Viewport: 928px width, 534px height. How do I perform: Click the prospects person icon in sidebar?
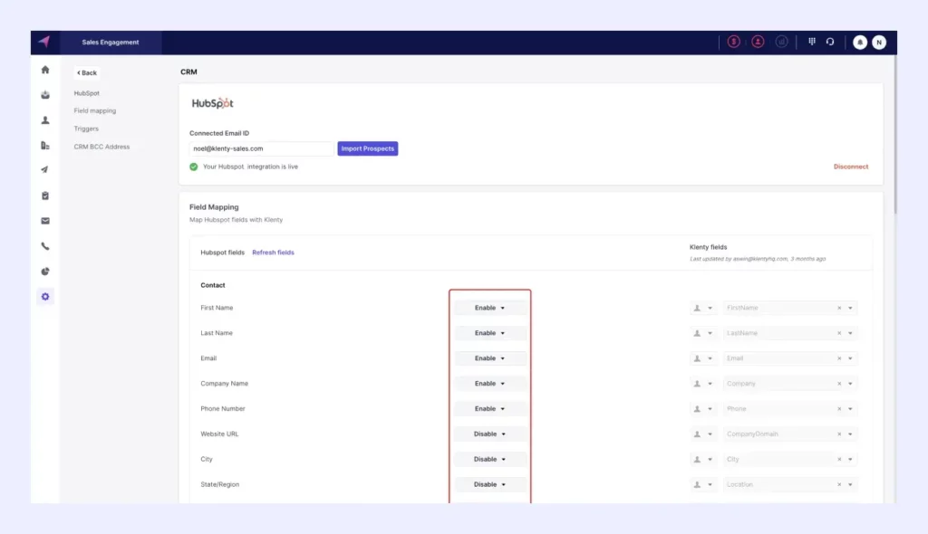(x=45, y=119)
